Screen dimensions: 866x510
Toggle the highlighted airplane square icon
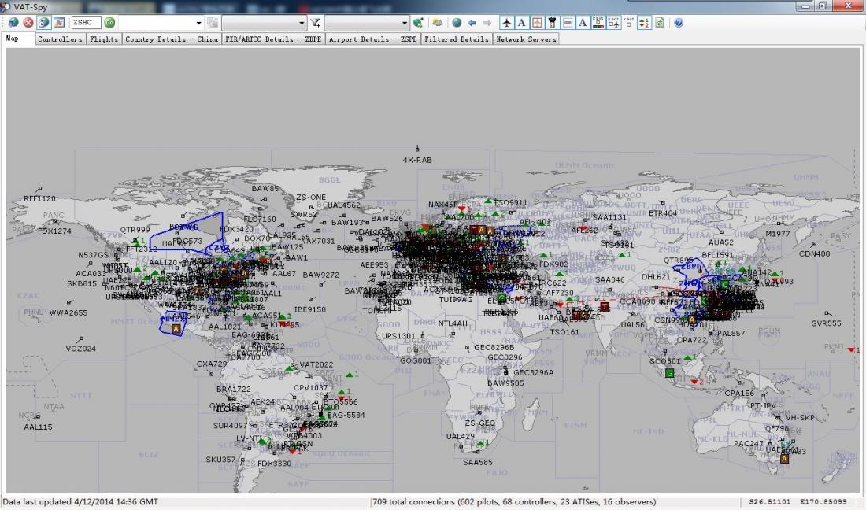click(x=537, y=23)
